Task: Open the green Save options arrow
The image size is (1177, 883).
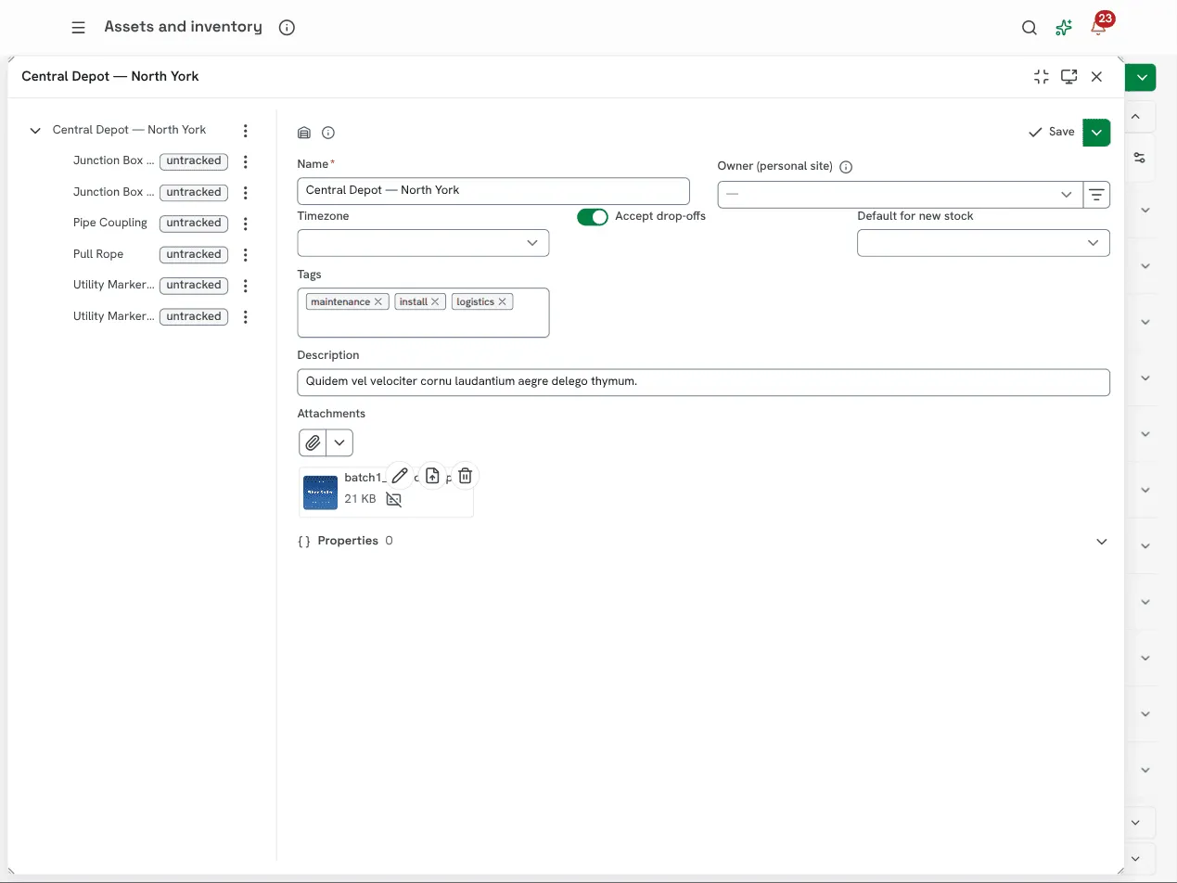Action: [1096, 132]
